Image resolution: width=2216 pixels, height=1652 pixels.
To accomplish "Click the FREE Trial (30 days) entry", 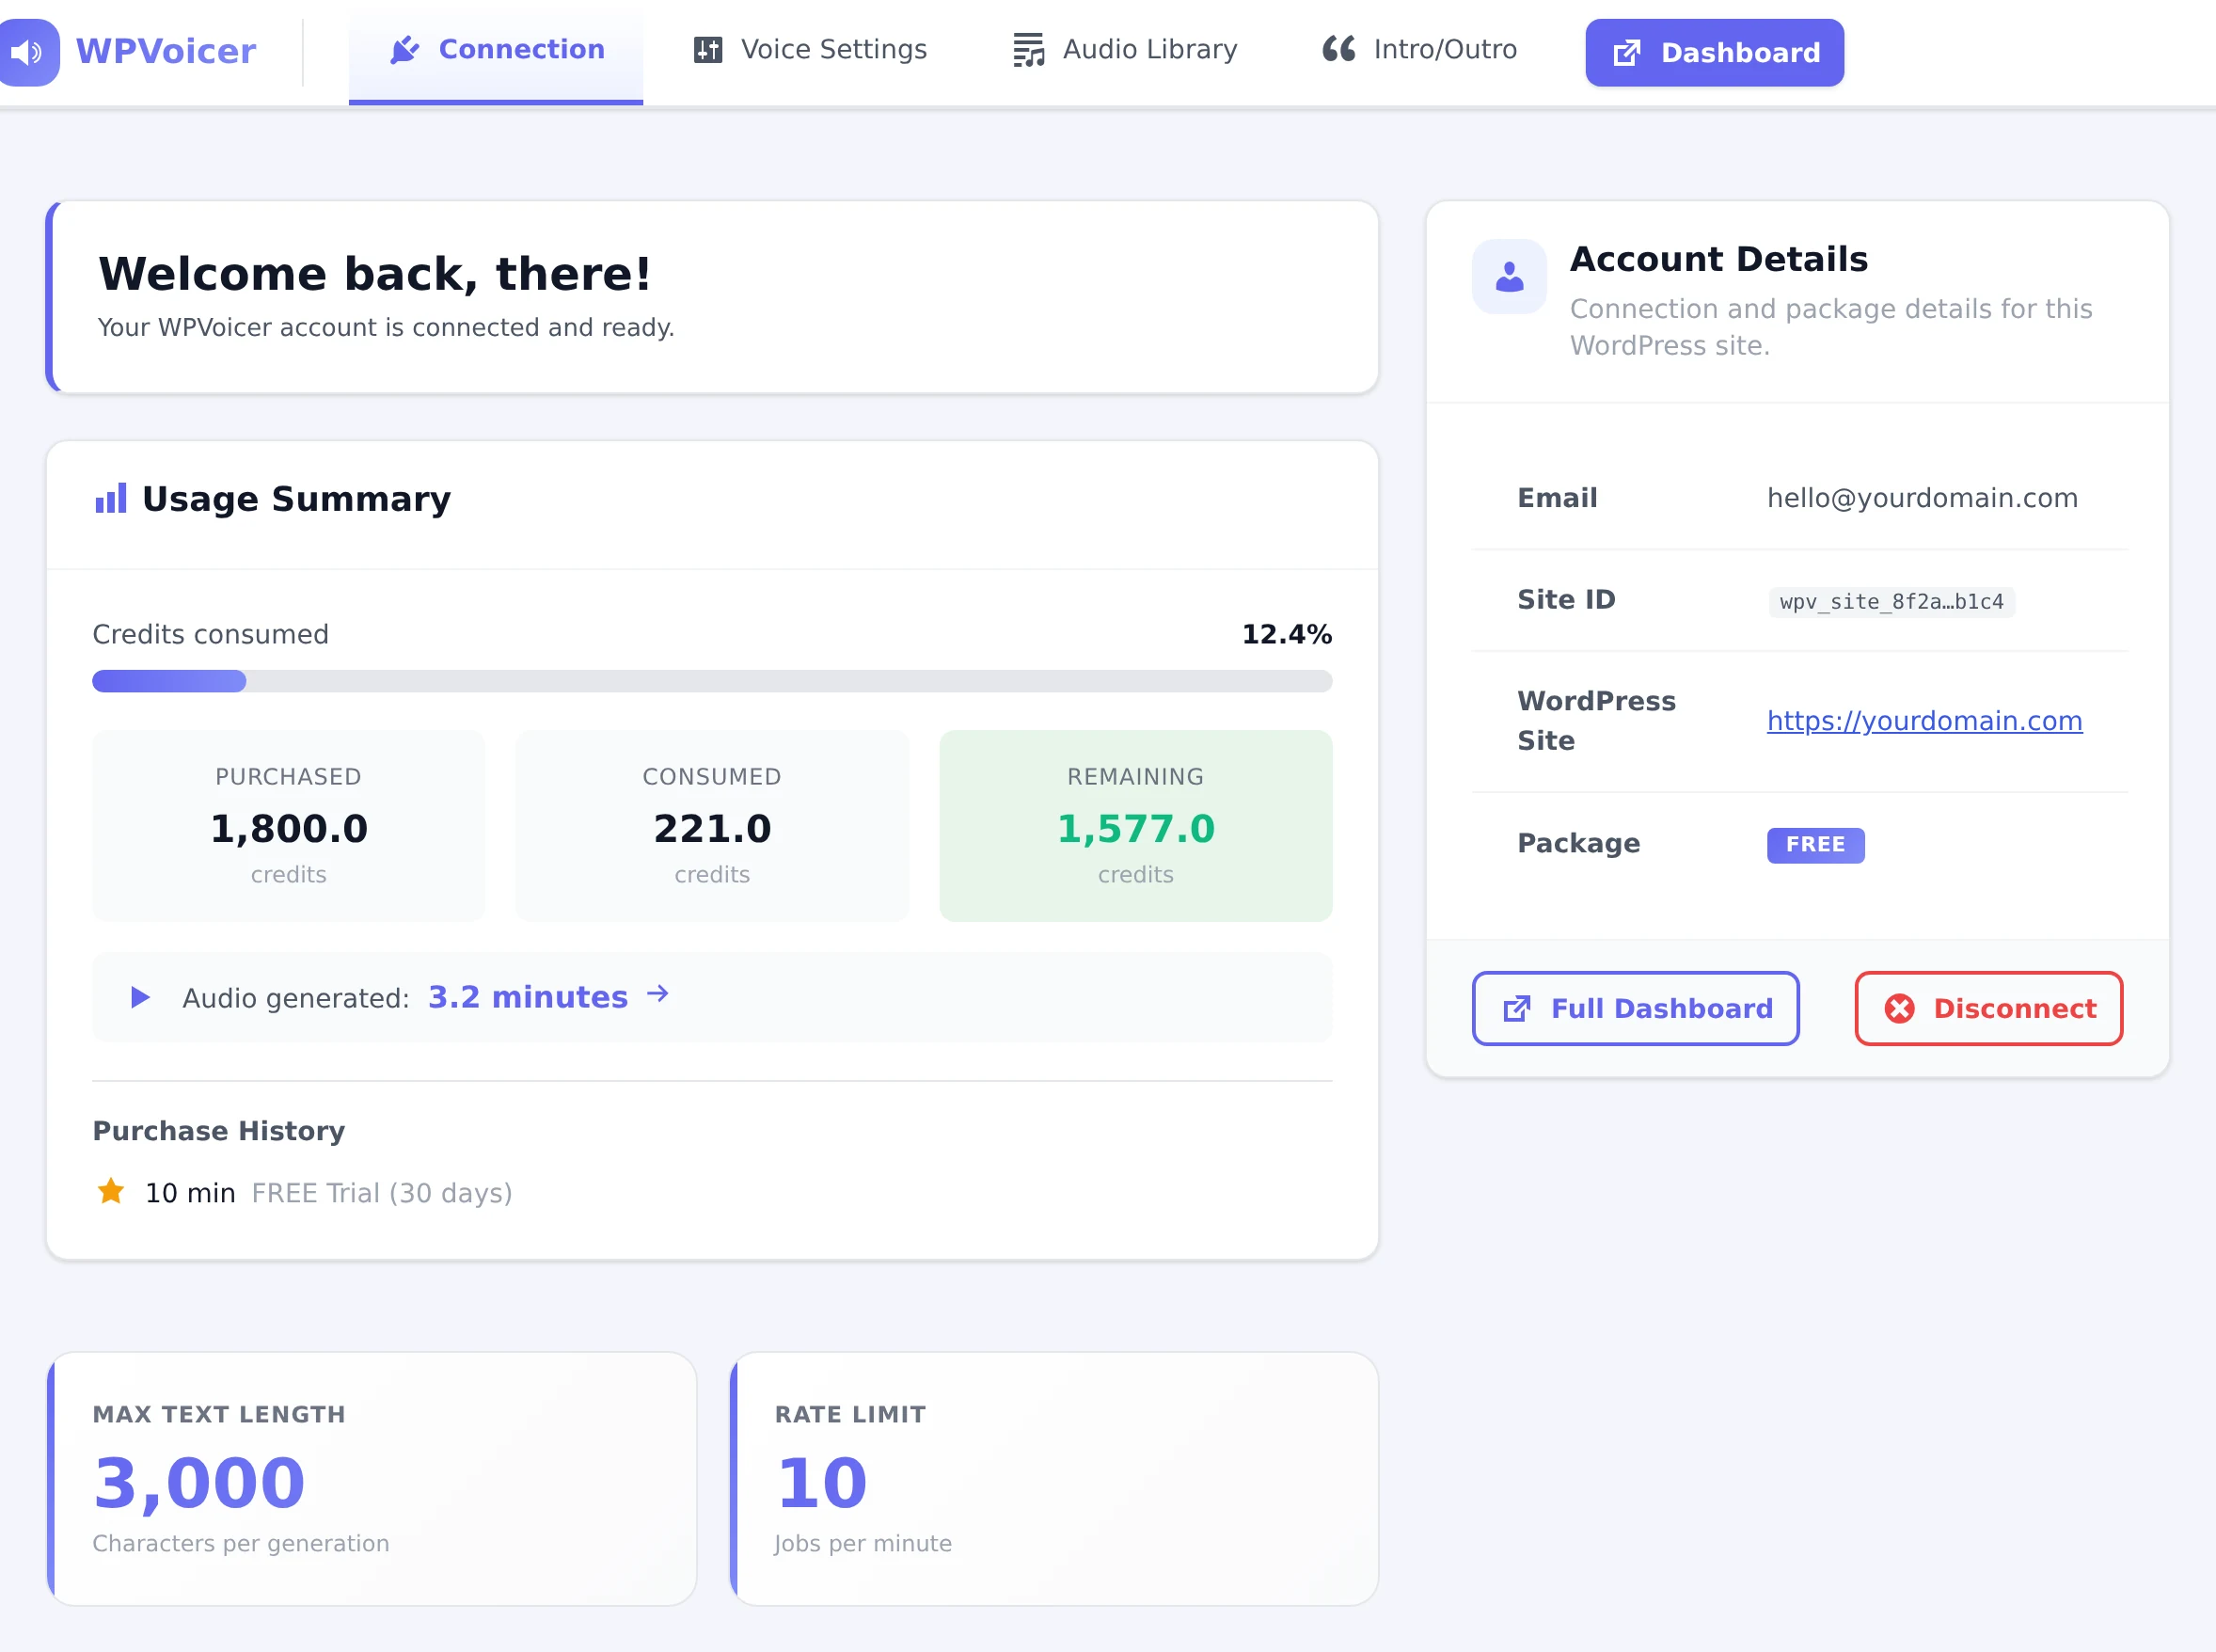I will pyautogui.click(x=382, y=1193).
